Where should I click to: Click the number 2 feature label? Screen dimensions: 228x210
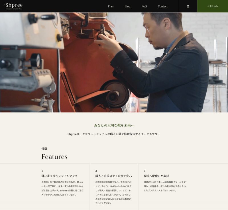[96, 171]
